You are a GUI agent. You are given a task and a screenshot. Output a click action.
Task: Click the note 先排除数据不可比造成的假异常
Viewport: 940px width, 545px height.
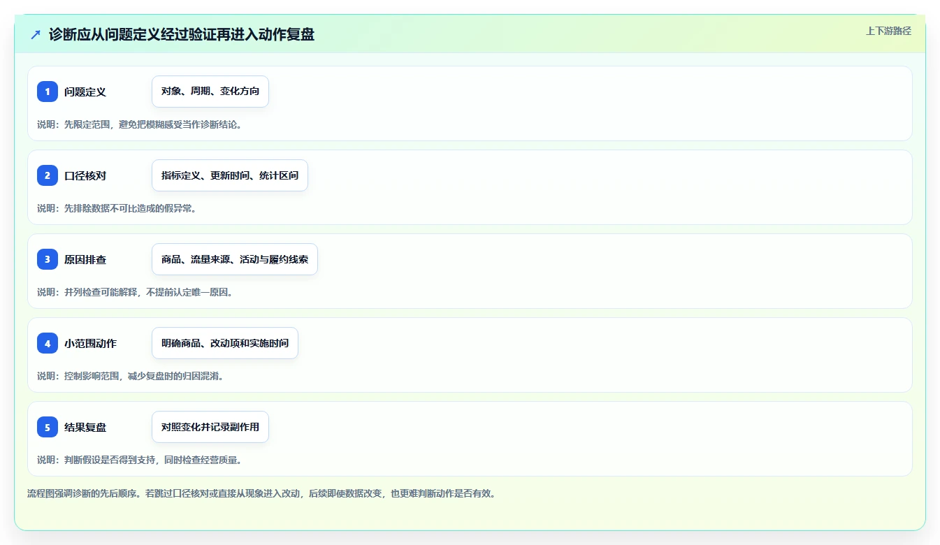[x=117, y=208]
